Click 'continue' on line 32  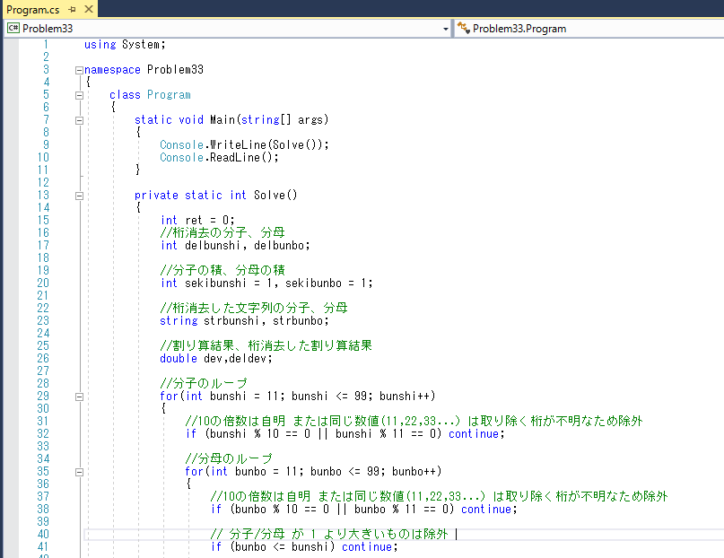point(474,434)
